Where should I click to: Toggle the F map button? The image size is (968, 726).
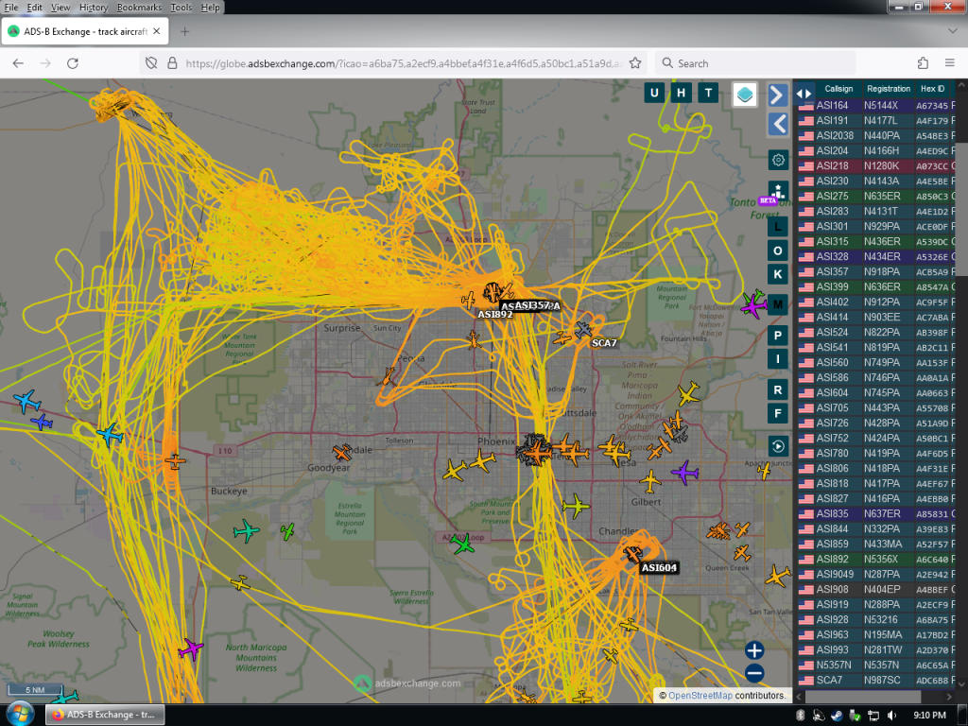778,414
